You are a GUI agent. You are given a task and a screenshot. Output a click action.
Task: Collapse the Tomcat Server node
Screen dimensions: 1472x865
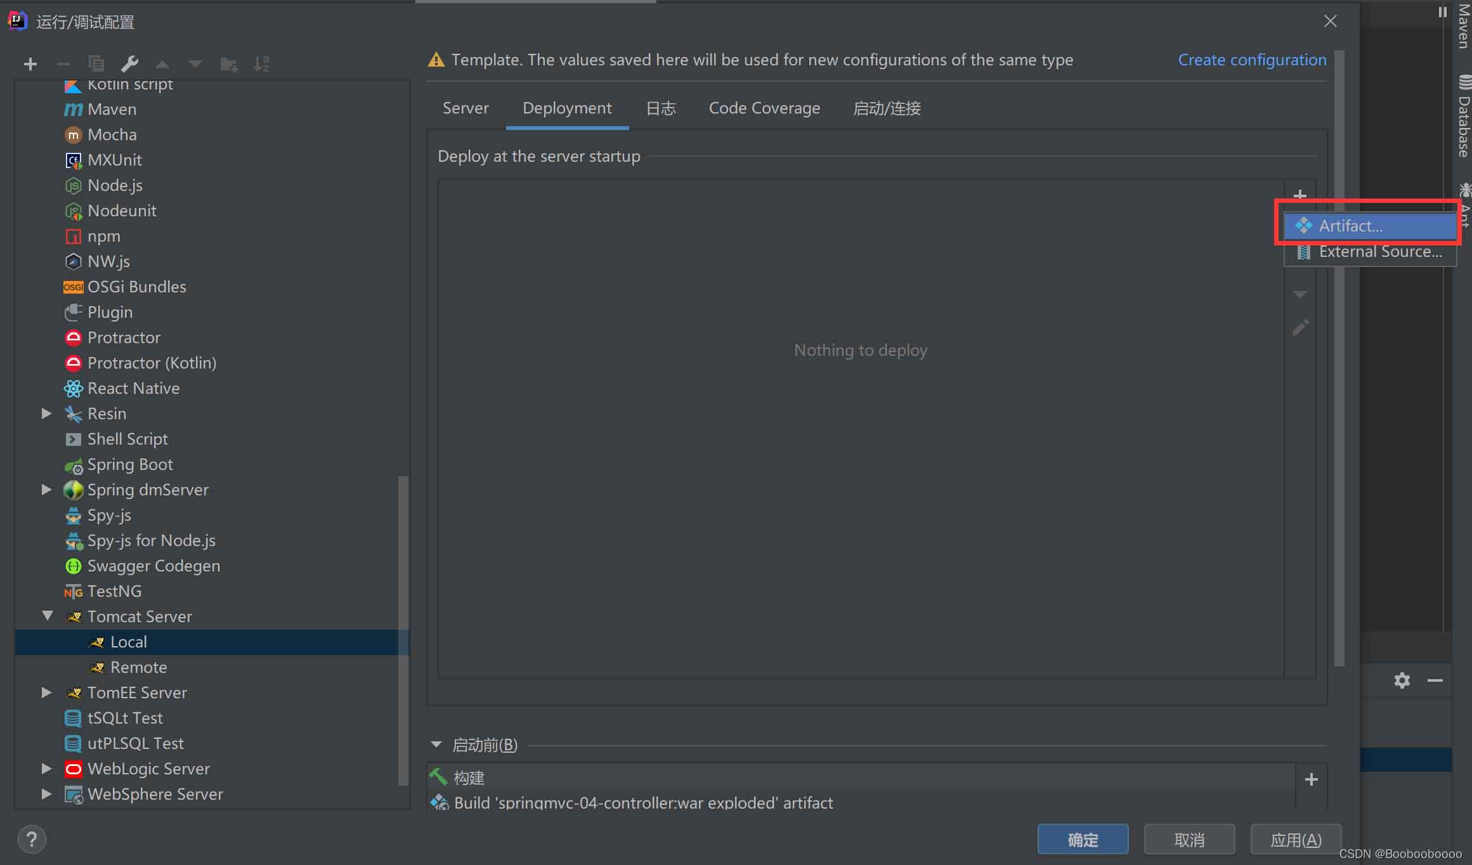tap(47, 616)
